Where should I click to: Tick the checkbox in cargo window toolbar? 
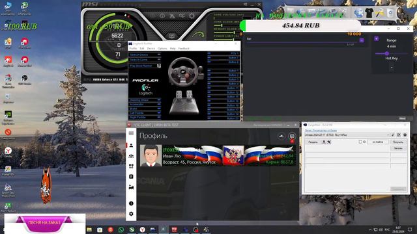(360, 142)
